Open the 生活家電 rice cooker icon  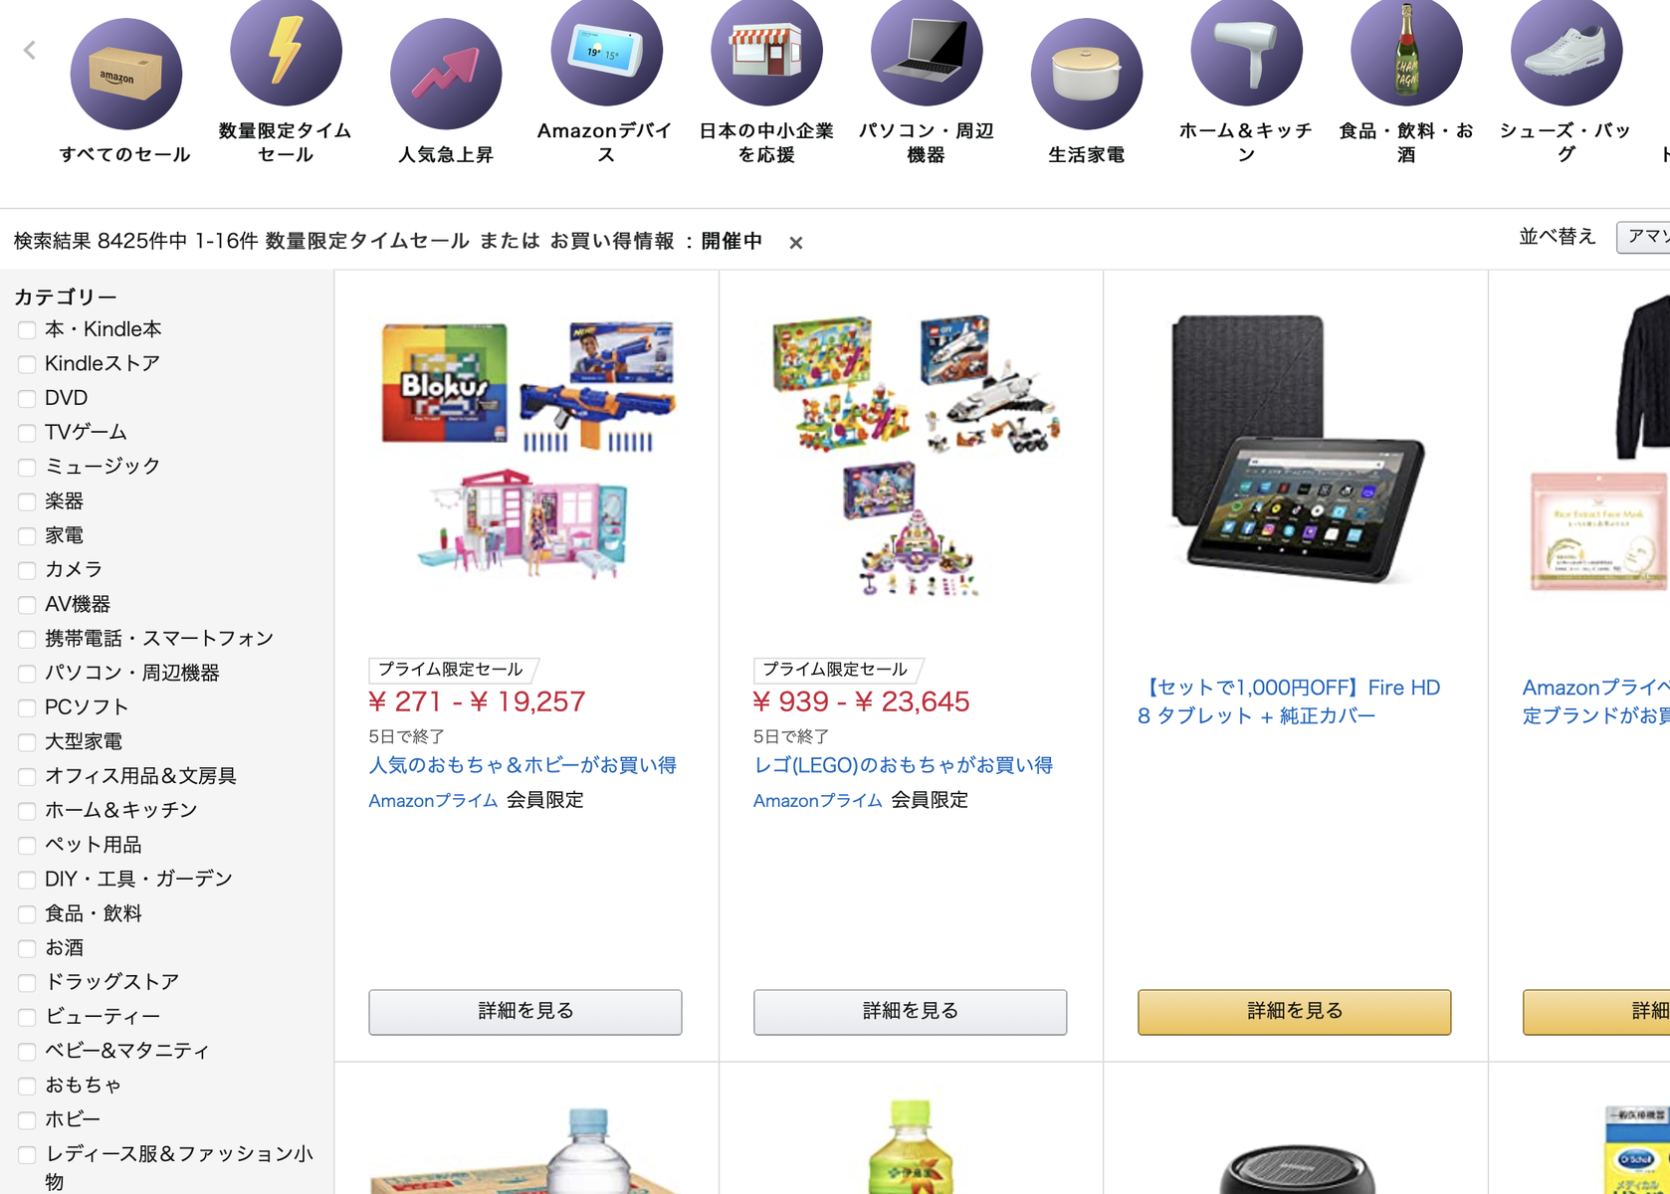(1087, 75)
